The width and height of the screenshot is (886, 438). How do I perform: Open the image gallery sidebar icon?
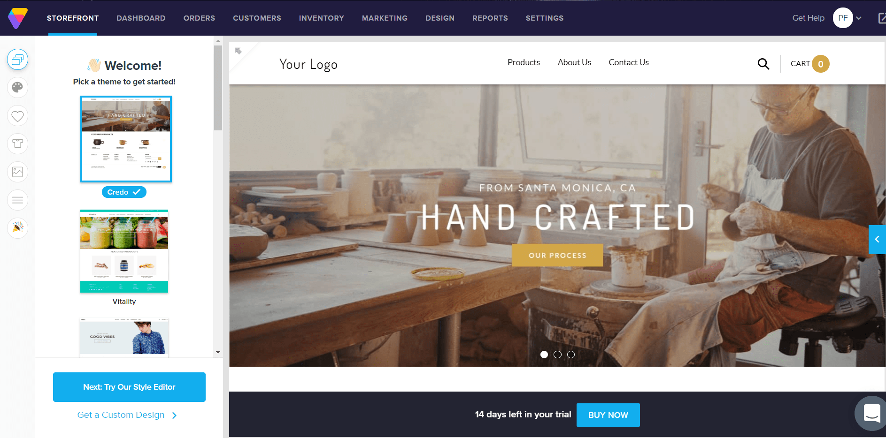pos(17,172)
